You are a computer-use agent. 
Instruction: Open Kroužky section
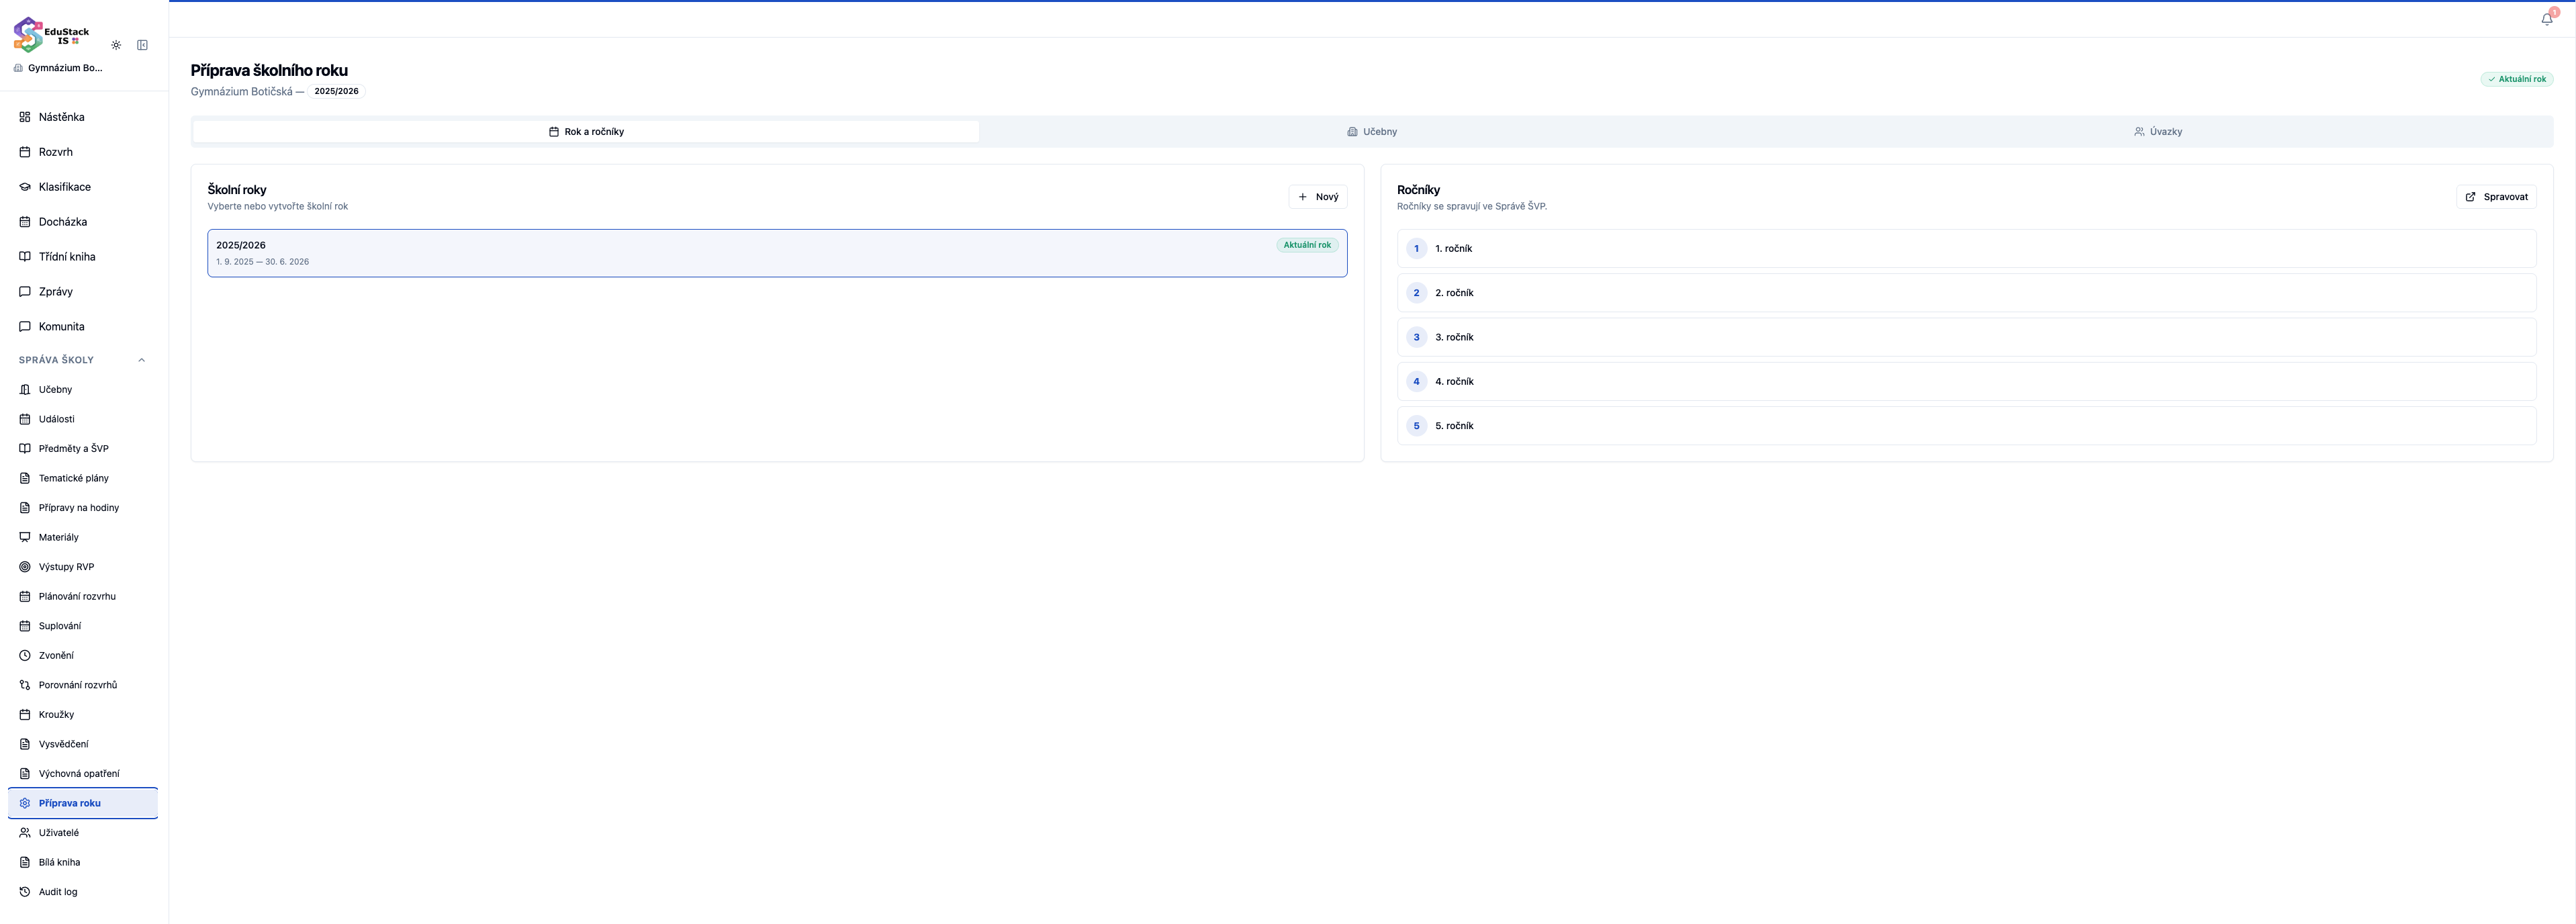coord(83,715)
